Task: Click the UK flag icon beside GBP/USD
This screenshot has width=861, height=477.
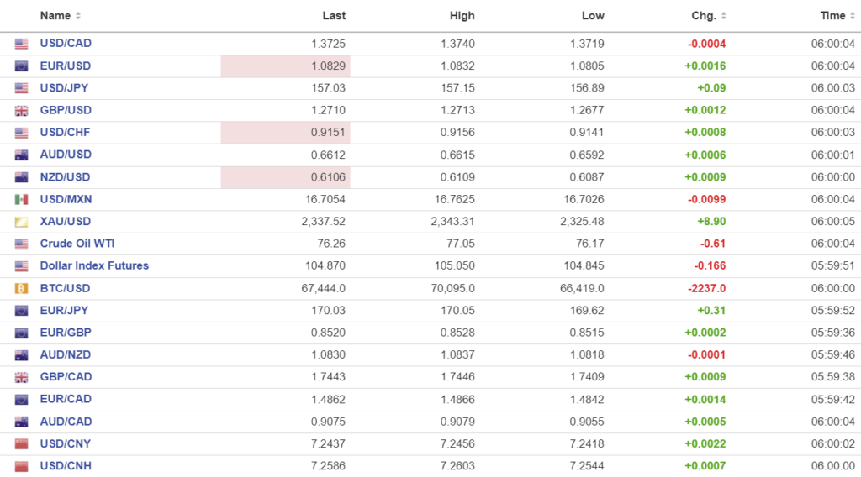Action: click(x=22, y=111)
